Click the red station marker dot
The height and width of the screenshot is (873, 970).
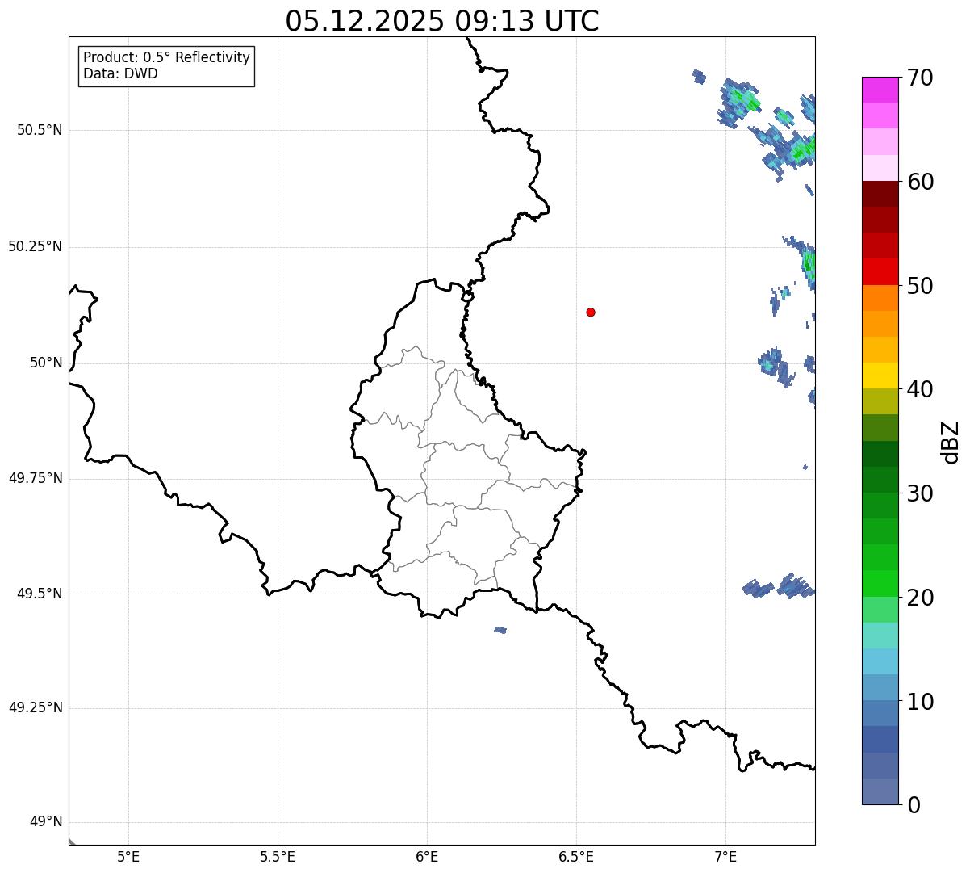pos(591,312)
